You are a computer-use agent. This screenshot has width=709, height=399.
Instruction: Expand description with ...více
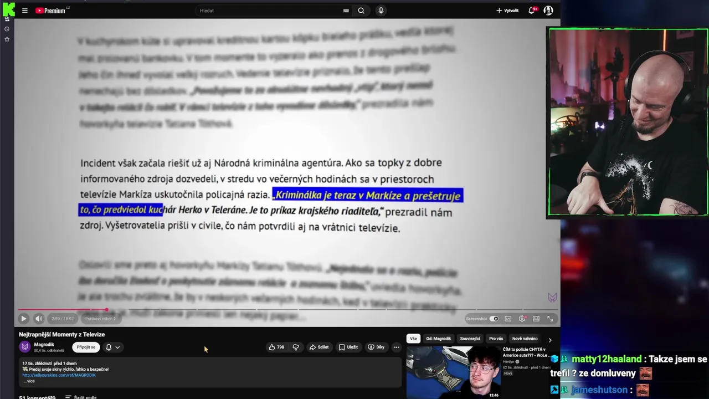coord(29,381)
